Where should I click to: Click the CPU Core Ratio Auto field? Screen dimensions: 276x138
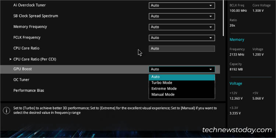pos(182,49)
